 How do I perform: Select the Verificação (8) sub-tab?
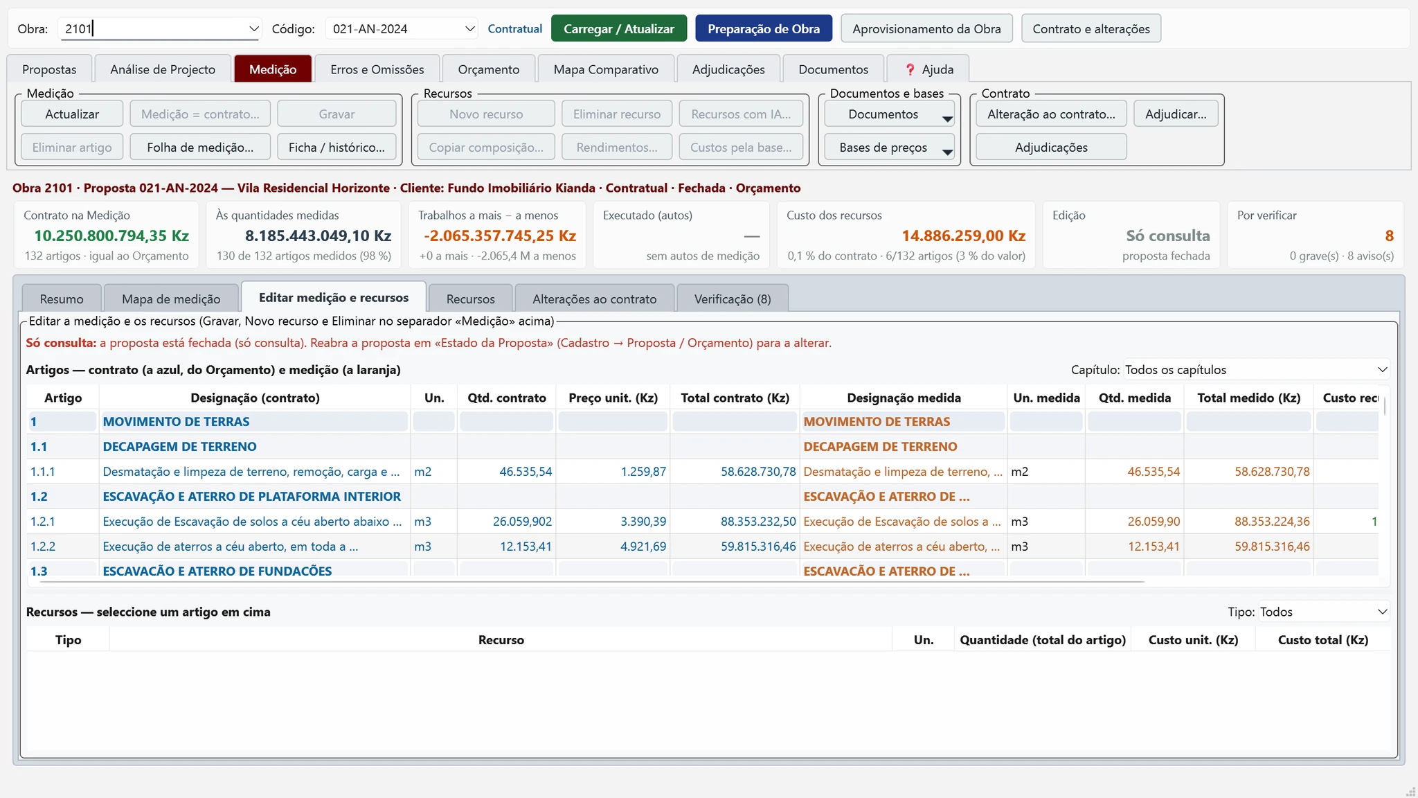tap(733, 299)
